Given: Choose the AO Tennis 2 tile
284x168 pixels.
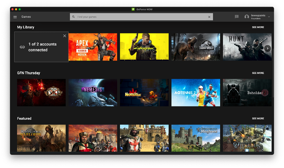Looking at the screenshot, I should 196,92.
